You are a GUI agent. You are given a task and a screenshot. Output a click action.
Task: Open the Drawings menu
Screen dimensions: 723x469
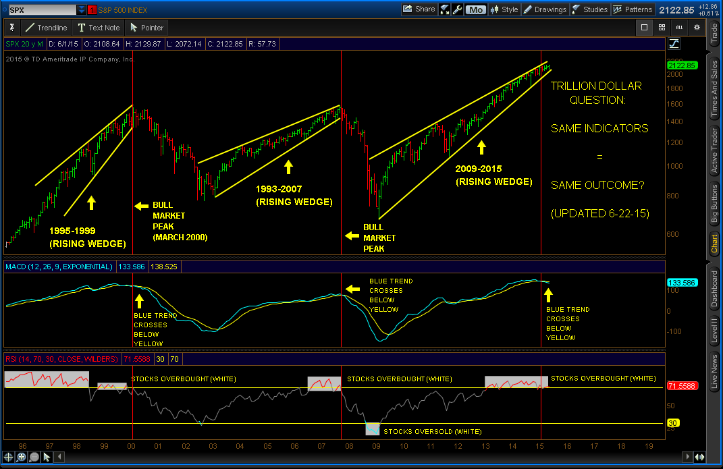(x=545, y=9)
